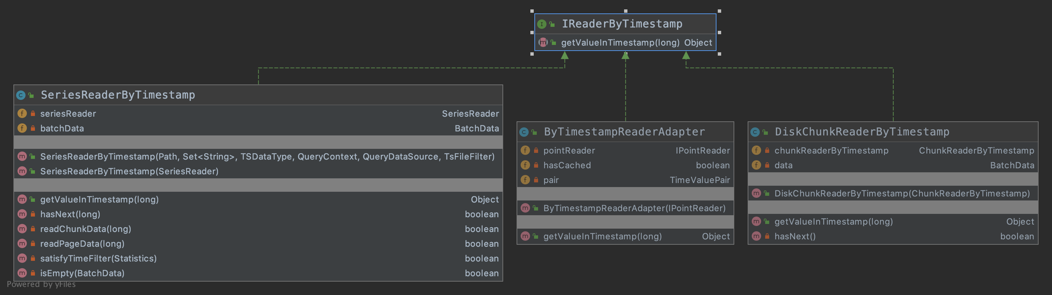Image resolution: width=1052 pixels, height=295 pixels.
Task: Select SeriesReaderByTimestamp(SeriesReader) constructor text
Action: [129, 171]
